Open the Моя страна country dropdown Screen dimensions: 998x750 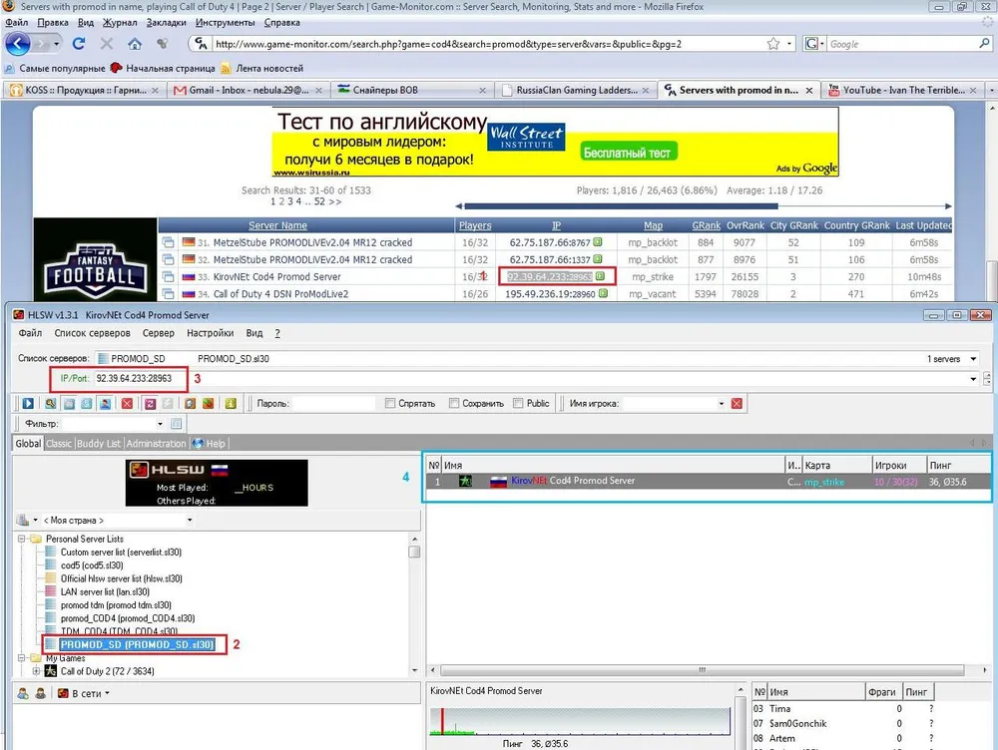(x=189, y=520)
